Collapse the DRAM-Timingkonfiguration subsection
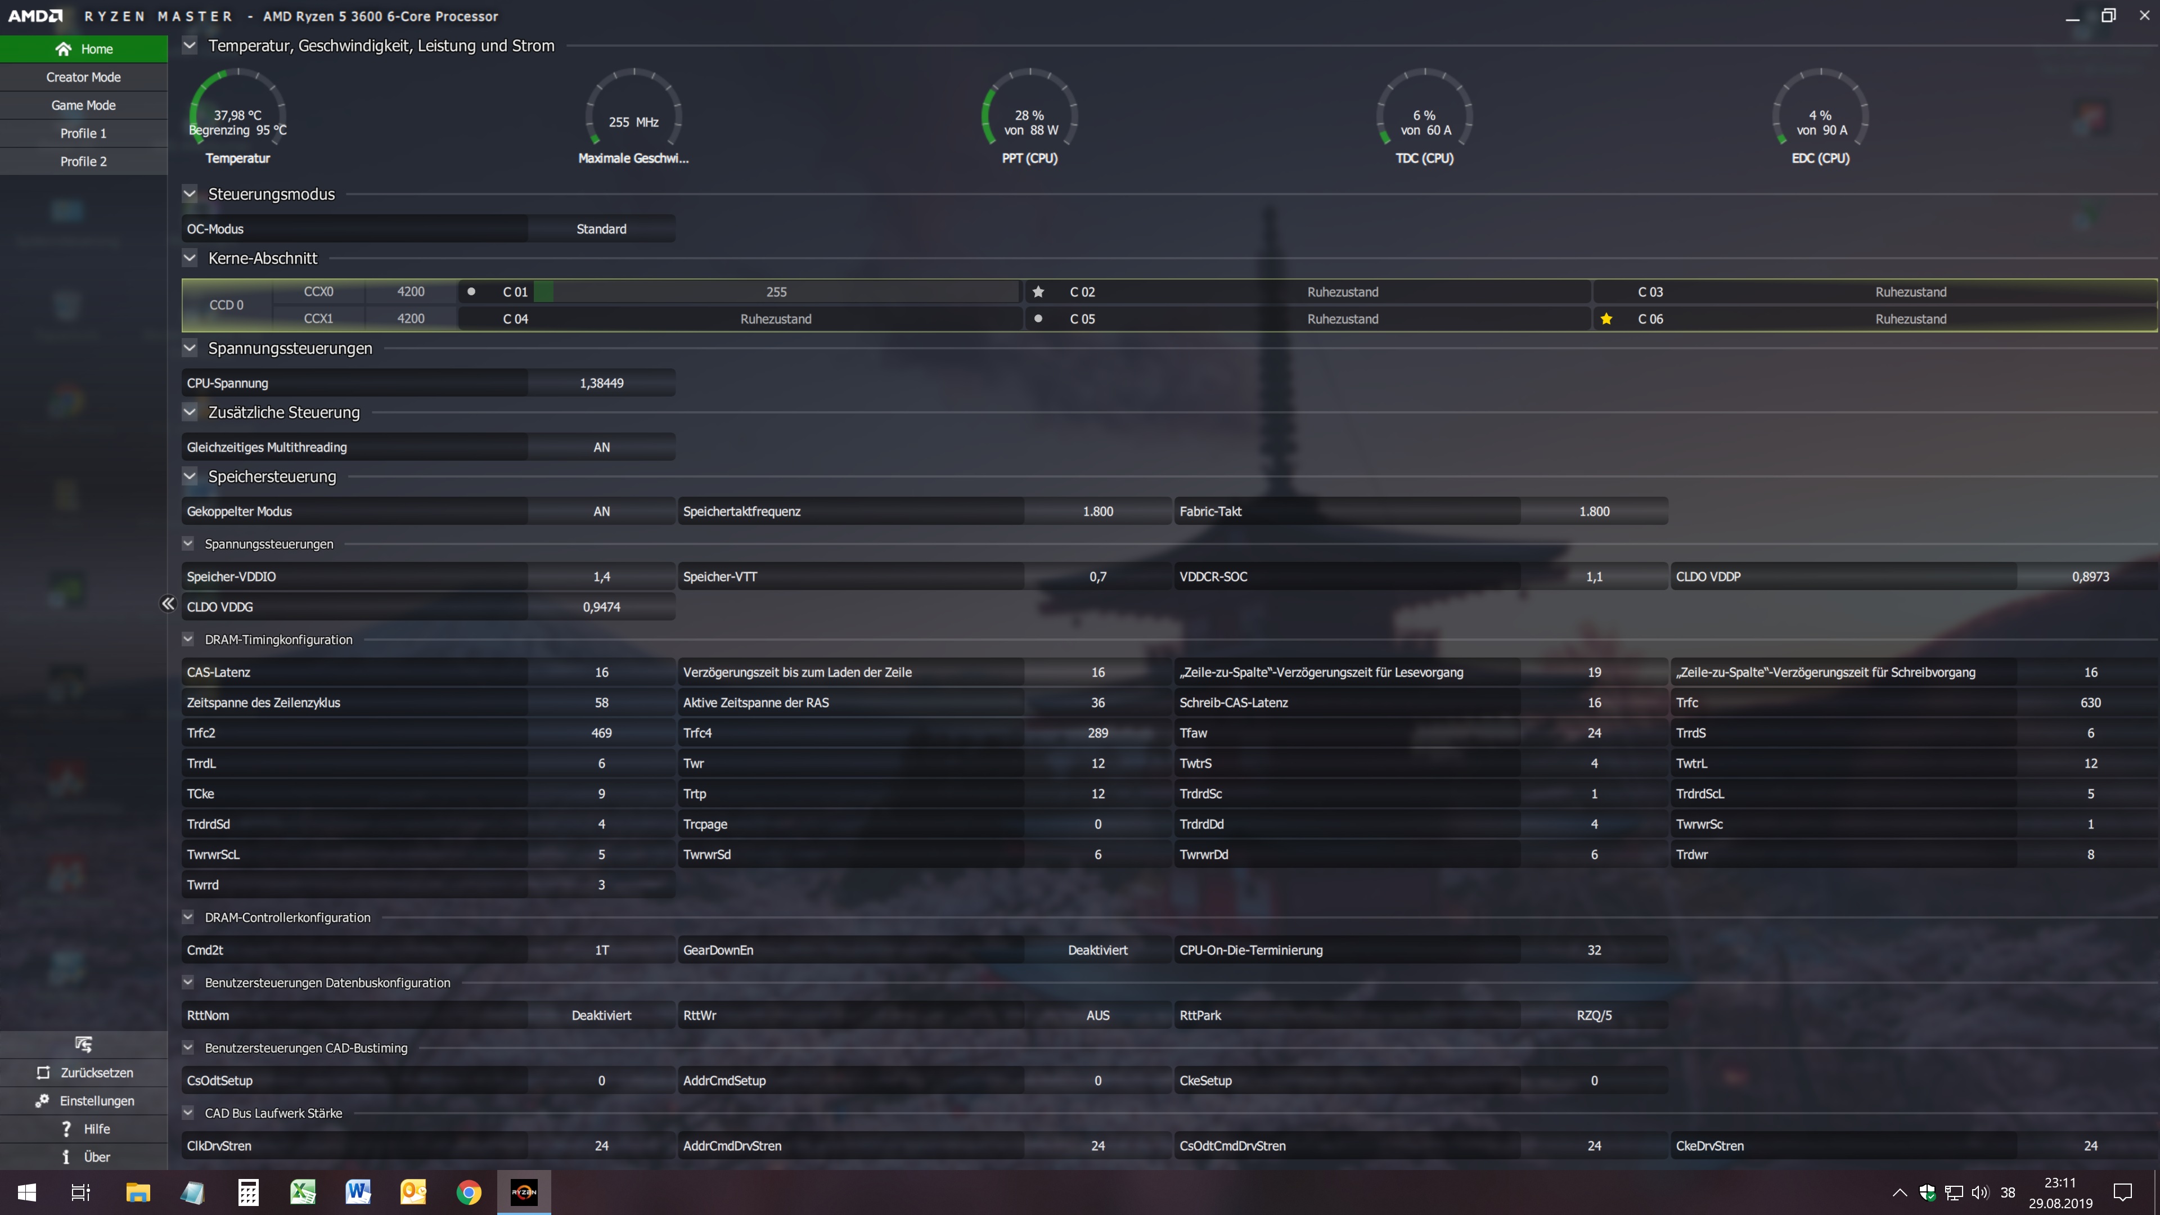Screen dimensions: 2160x1215 188,639
